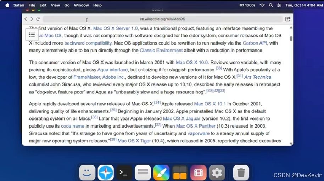Open the Mac OS X Tiger link
Screen dimensions: 324x181
tap(134, 141)
